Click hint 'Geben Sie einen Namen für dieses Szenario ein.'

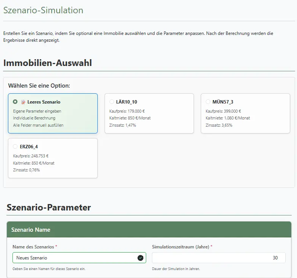click(x=49, y=269)
